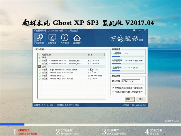Click the CPU usage progress bar
This screenshot has width=181, height=136.
point(128,57)
